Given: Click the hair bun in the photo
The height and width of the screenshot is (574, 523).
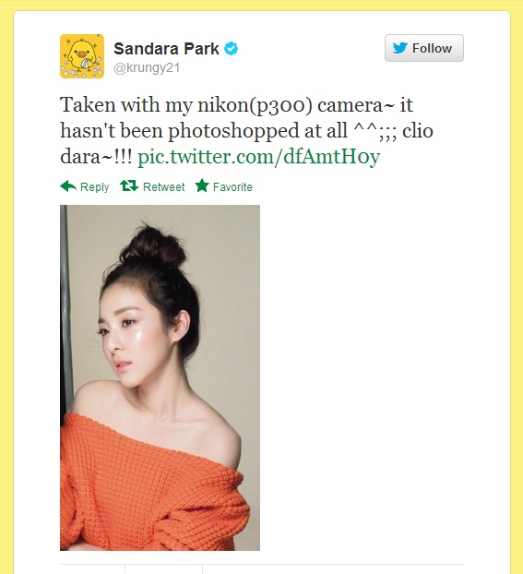Looking at the screenshot, I should pyautogui.click(x=154, y=245).
